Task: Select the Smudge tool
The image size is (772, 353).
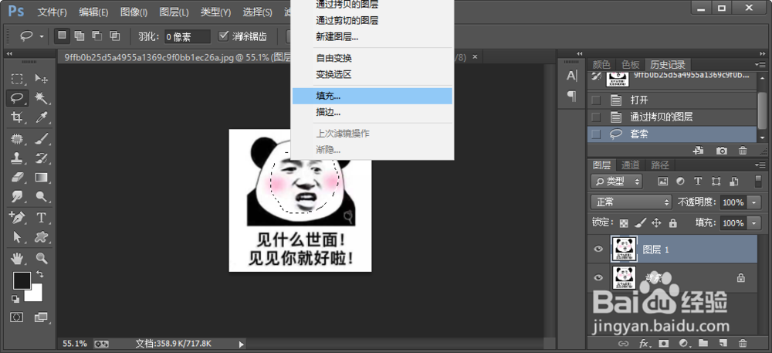Action: [17, 196]
